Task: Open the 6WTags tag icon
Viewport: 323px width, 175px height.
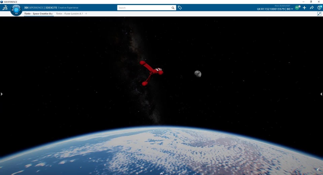Action: click(180, 8)
